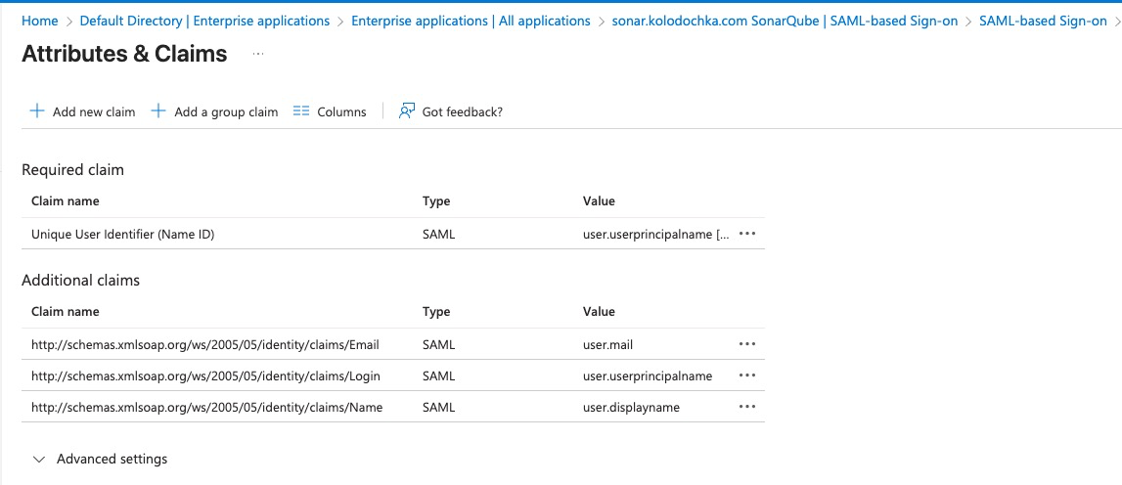Click user.mail value cell
The width and height of the screenshot is (1122, 485).
coord(608,344)
